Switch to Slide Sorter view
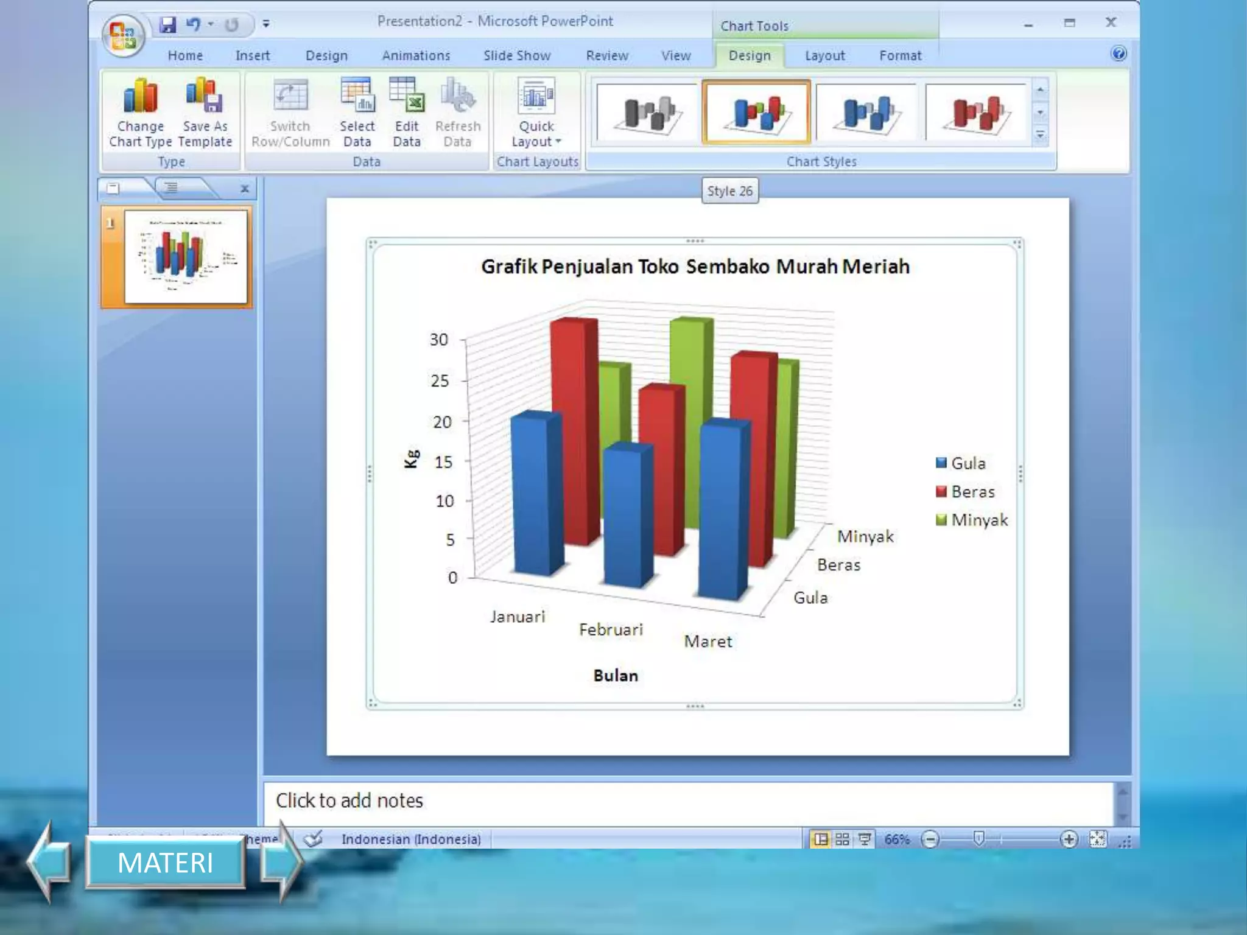The height and width of the screenshot is (935, 1247). tap(843, 839)
